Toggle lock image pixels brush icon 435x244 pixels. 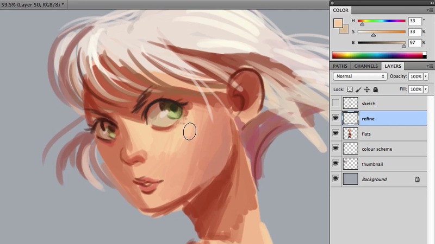coord(358,89)
